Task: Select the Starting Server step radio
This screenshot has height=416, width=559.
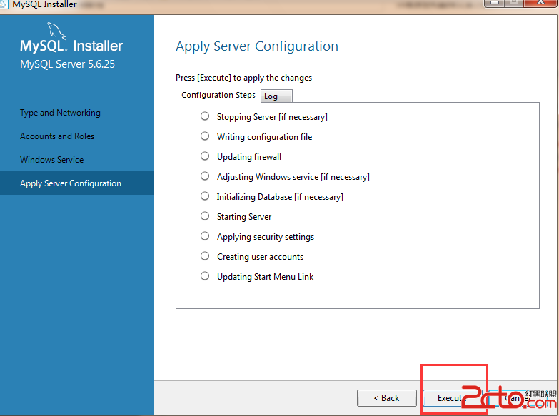Action: click(205, 216)
